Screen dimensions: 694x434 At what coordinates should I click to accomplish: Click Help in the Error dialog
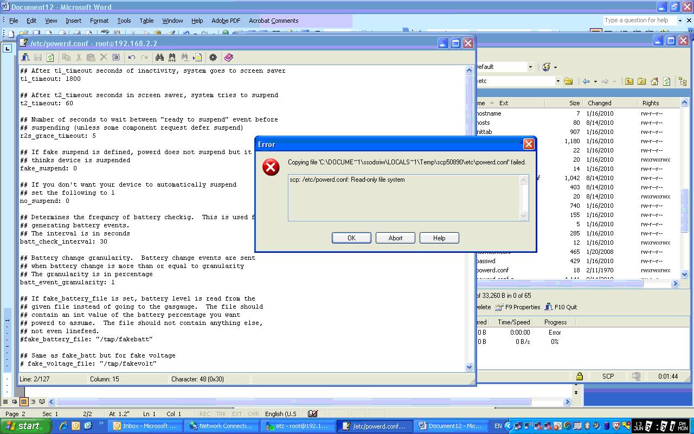[x=439, y=238]
